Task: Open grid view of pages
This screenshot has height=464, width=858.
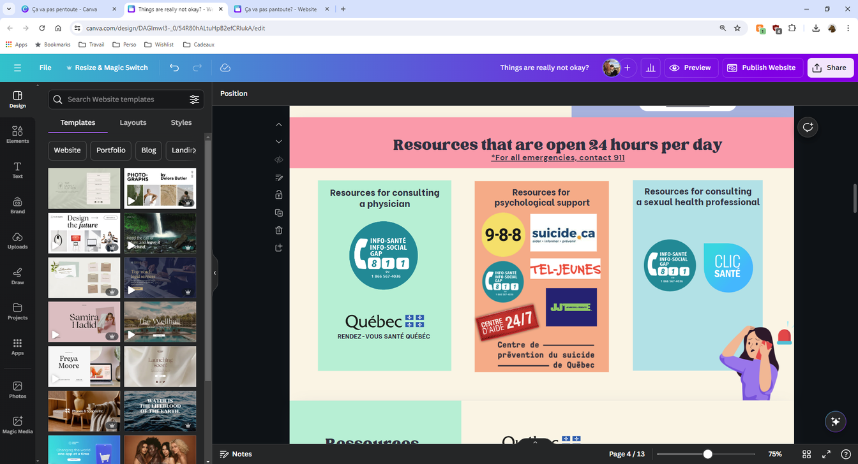Action: 806,454
